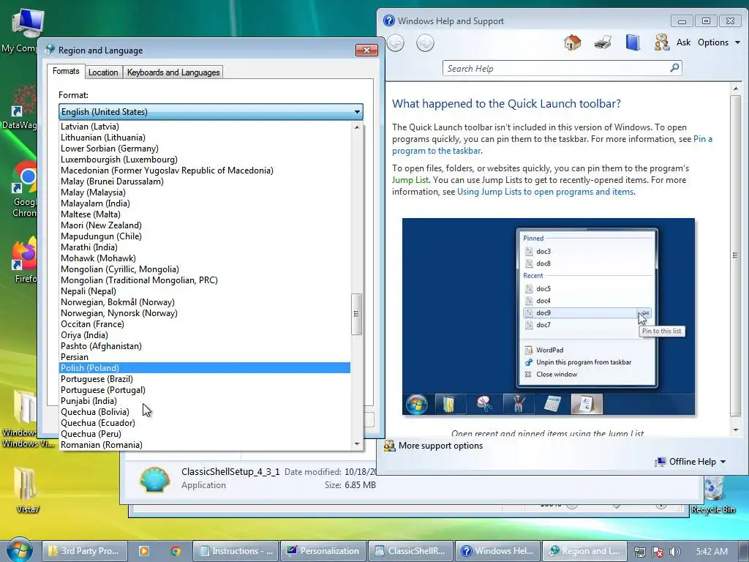749x562 pixels.
Task: Click the Home icon in Help and Support
Action: coord(572,42)
